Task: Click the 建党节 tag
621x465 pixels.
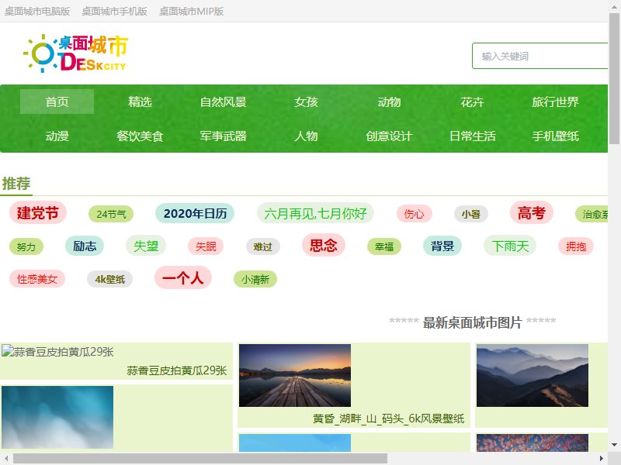Action: pyautogui.click(x=37, y=212)
